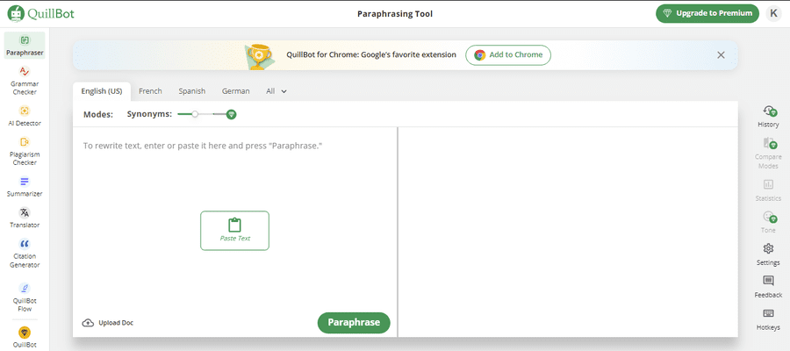
Task: Open the Tone panel
Action: tap(768, 222)
